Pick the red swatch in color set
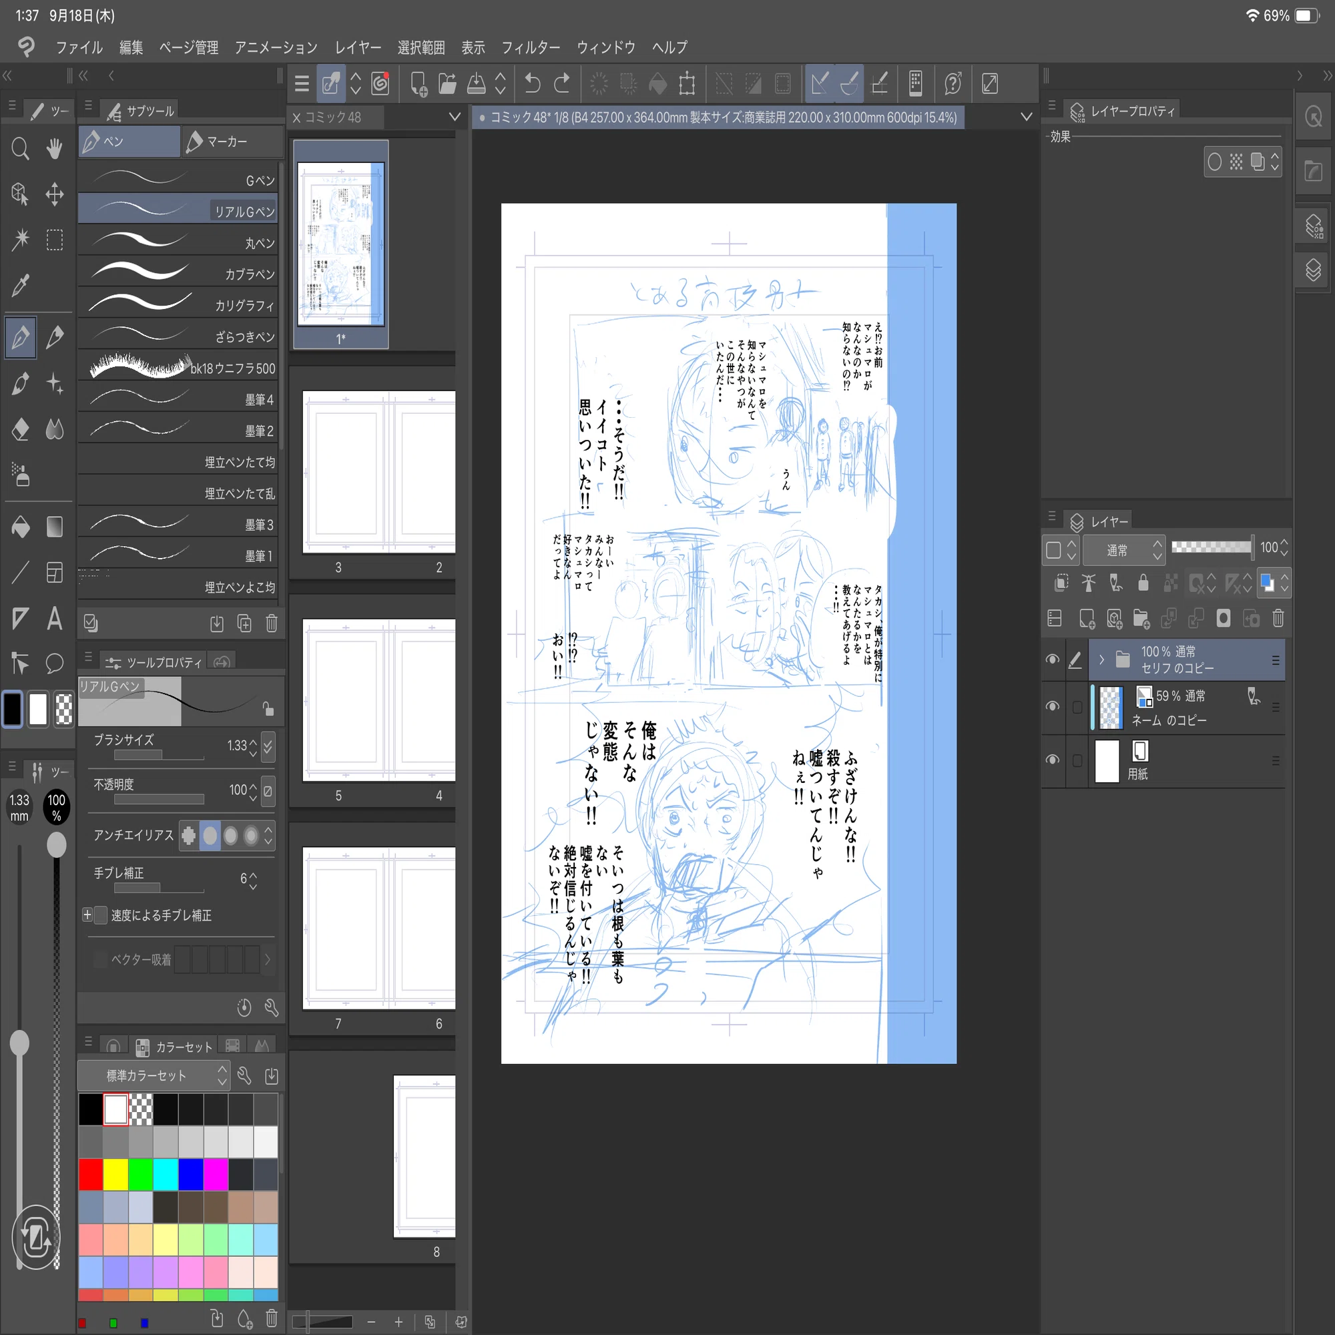Screen dimensions: 1335x1335 click(91, 1174)
